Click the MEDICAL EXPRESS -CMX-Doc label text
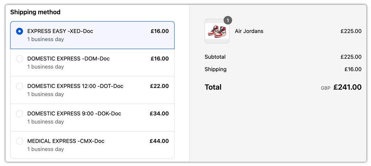The image size is (371, 166). [66, 141]
